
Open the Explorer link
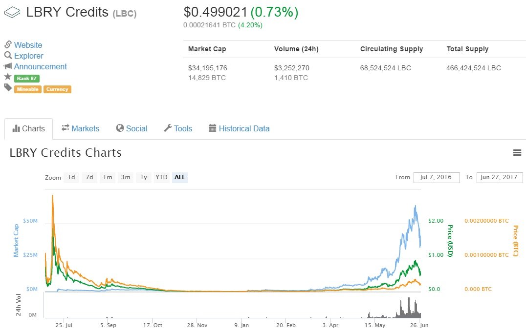28,56
